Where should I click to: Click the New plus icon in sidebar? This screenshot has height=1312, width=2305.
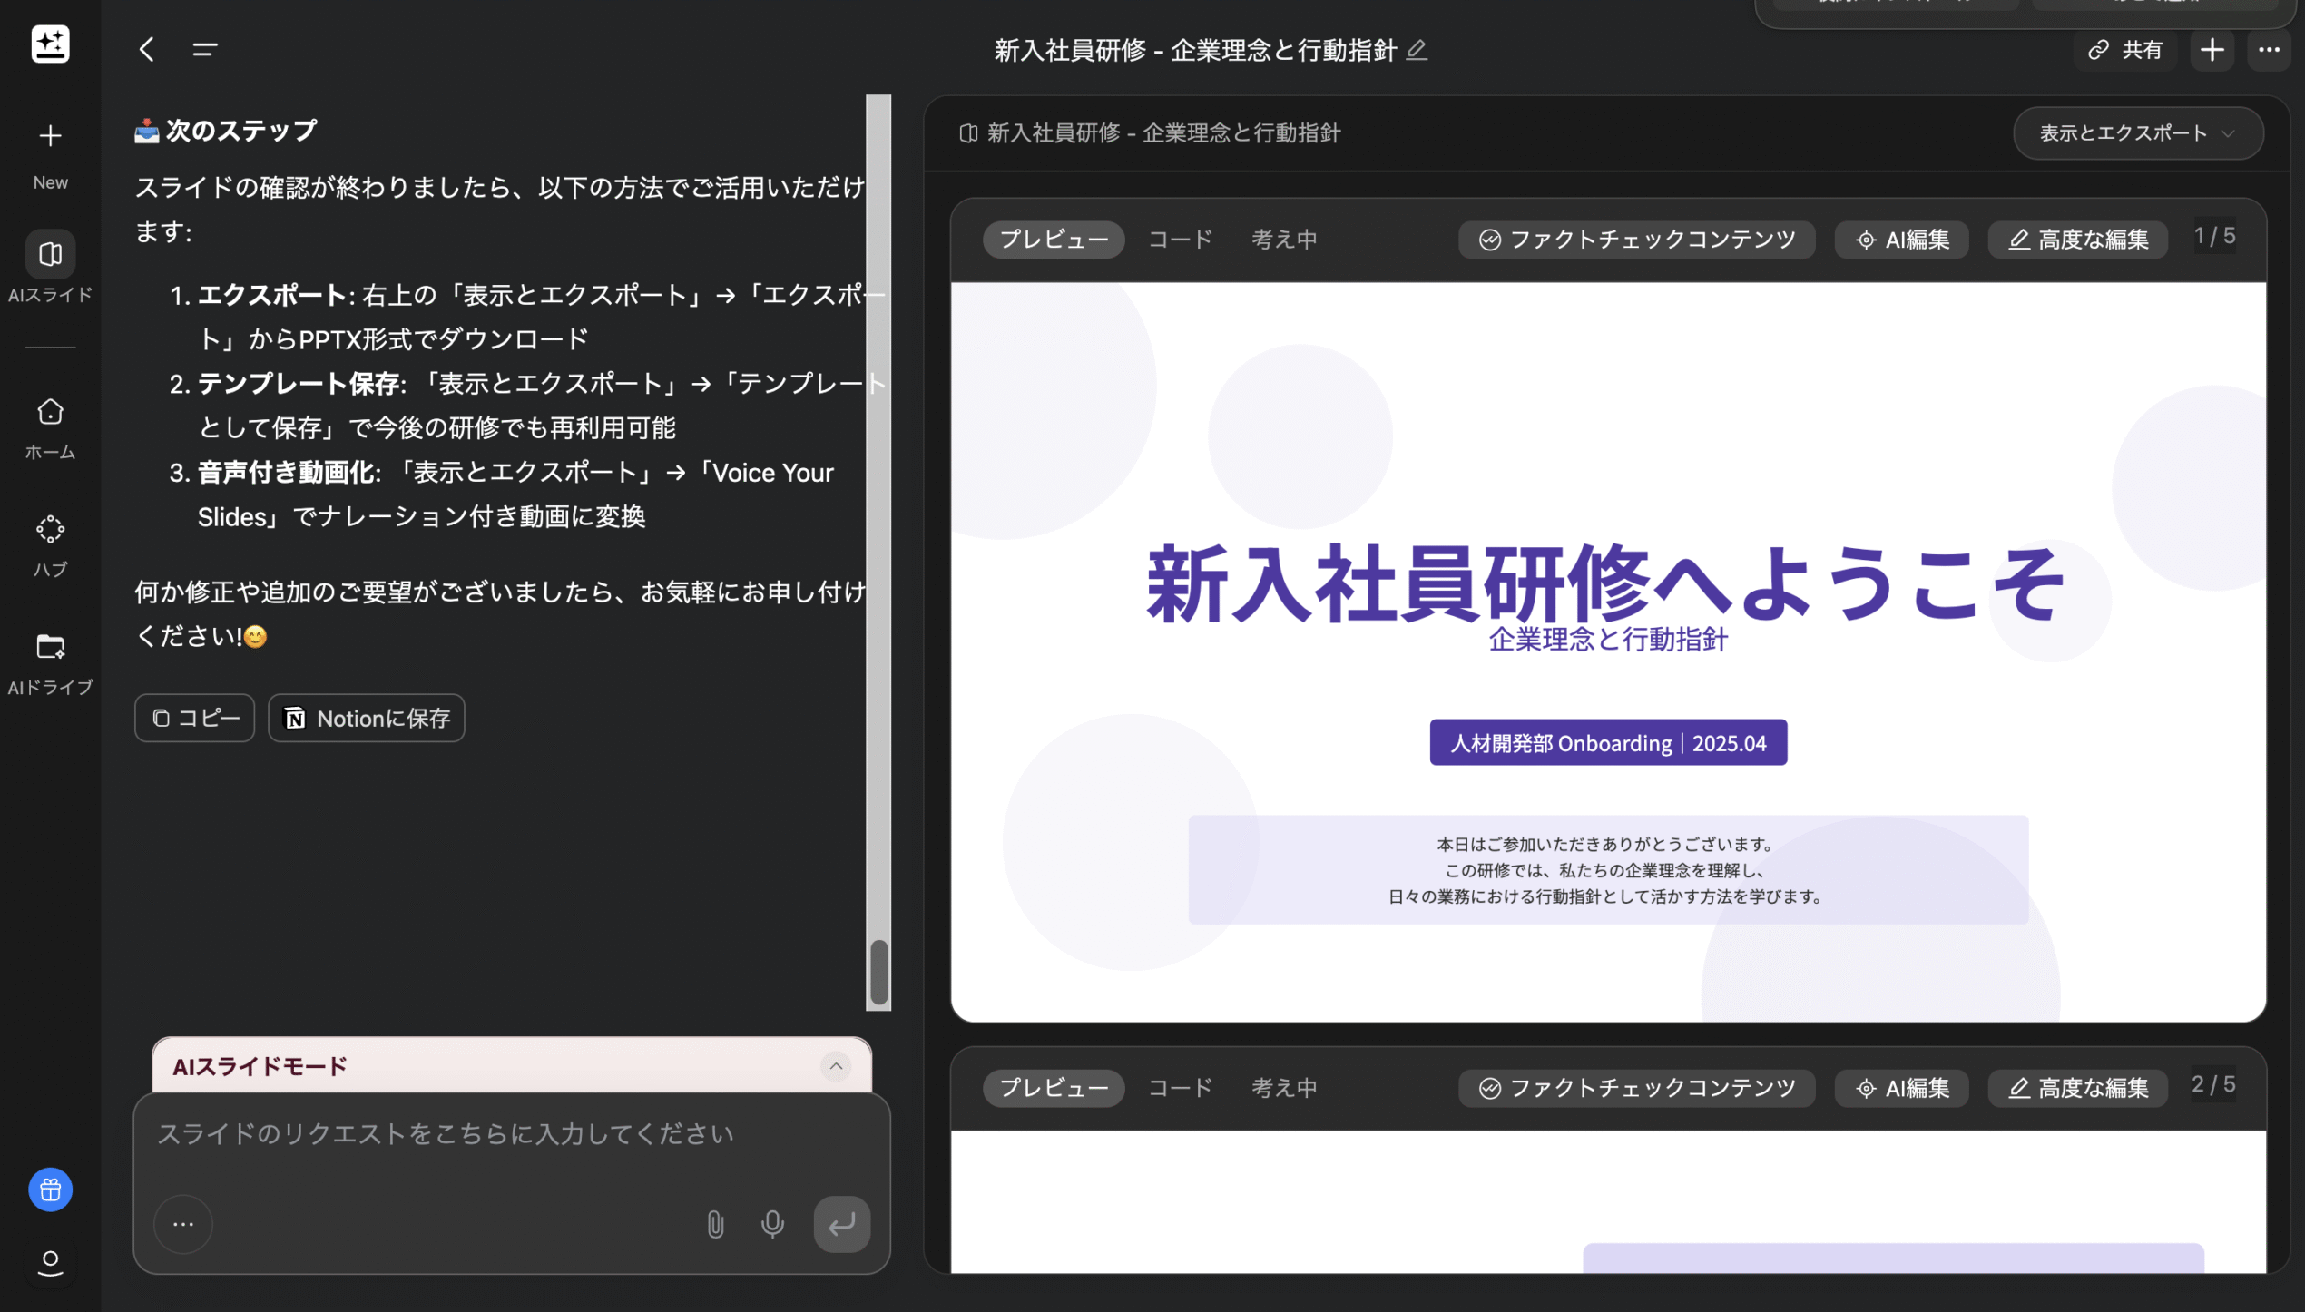(x=50, y=136)
